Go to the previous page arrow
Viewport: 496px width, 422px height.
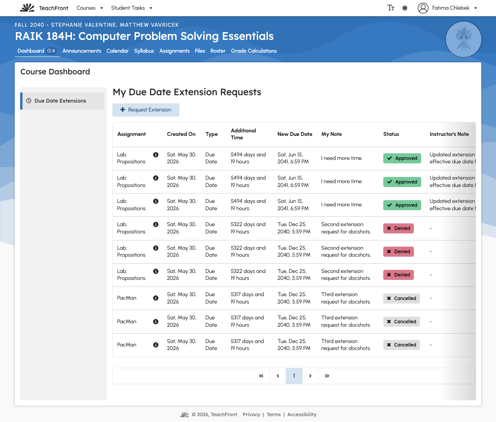click(x=278, y=376)
